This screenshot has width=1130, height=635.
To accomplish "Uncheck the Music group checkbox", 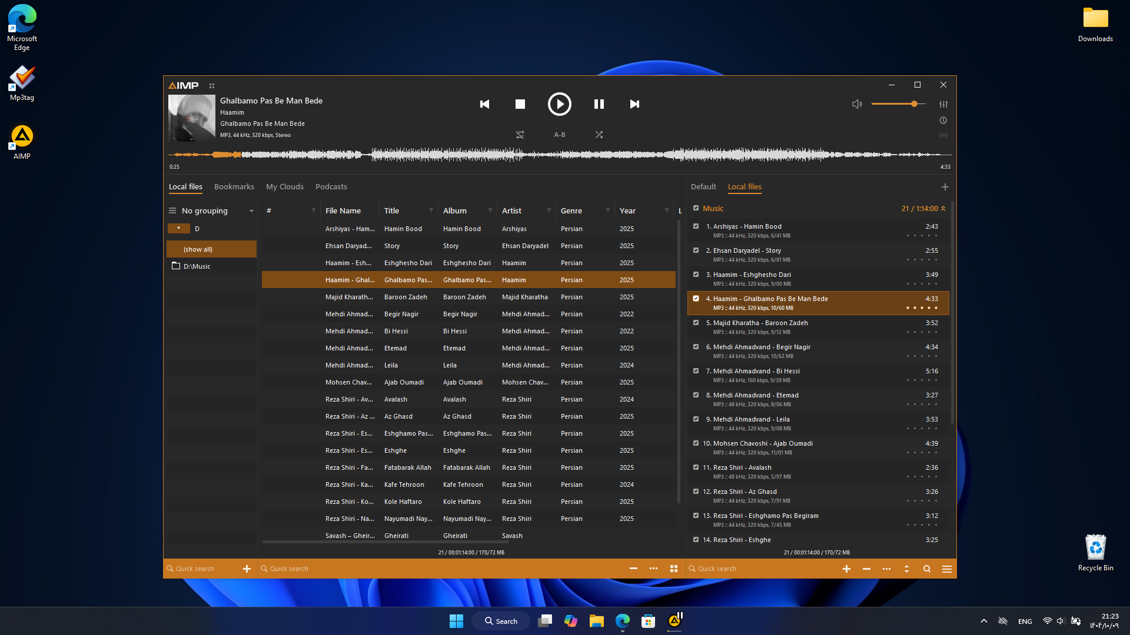I will (696, 208).
